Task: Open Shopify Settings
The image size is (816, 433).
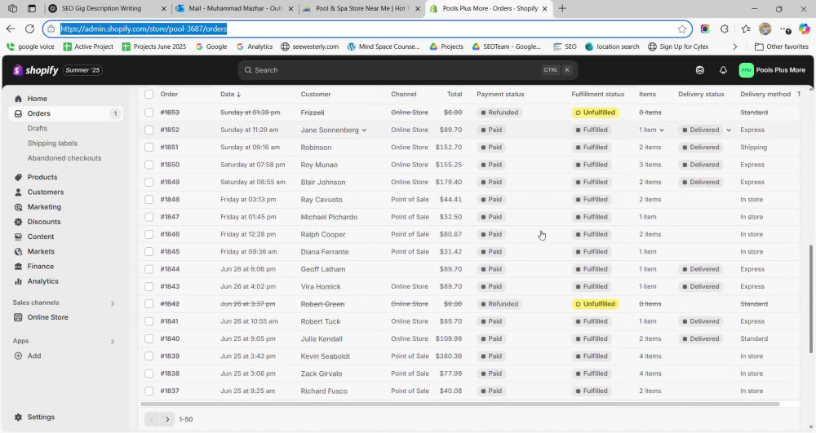Action: (41, 417)
